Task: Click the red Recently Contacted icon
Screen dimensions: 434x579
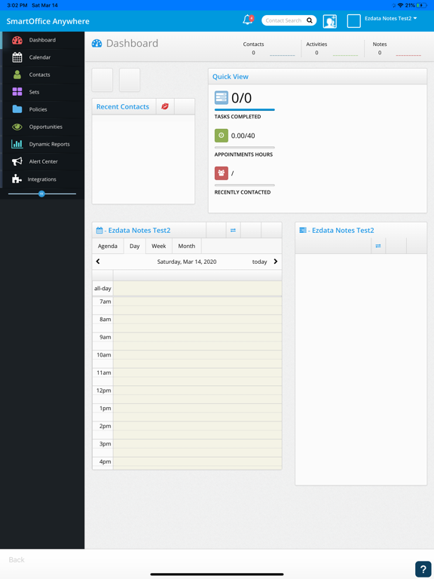Action: pos(221,173)
